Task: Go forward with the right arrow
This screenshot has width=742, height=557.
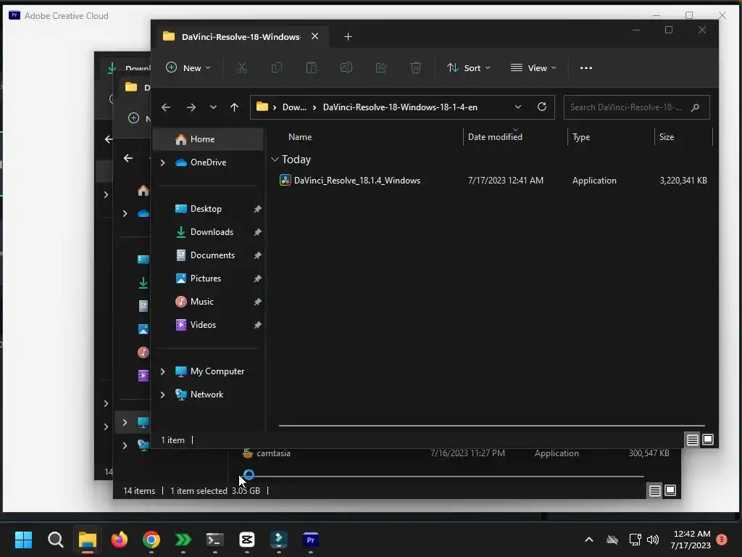Action: pyautogui.click(x=191, y=107)
